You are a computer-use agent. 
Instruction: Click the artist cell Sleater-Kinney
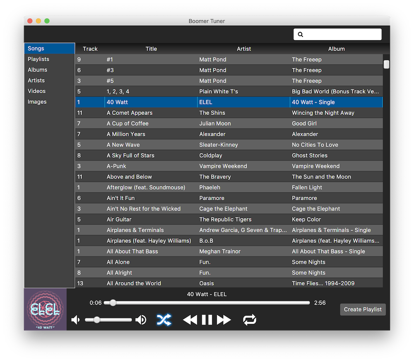pos(219,144)
